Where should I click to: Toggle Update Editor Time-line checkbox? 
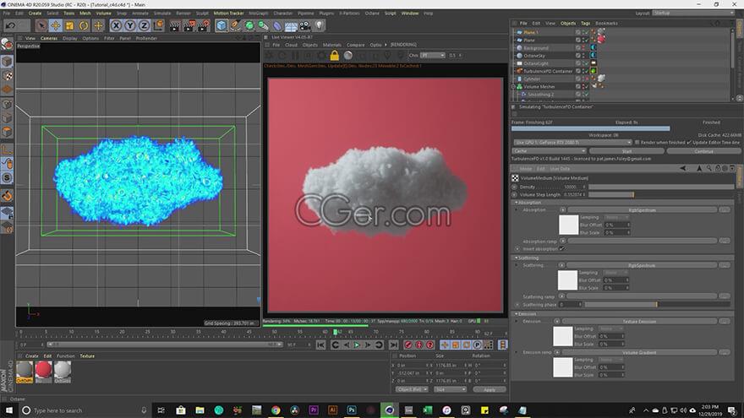689,142
